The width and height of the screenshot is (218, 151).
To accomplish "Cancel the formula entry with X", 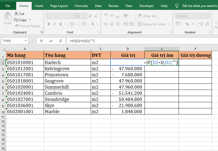I will (42, 41).
